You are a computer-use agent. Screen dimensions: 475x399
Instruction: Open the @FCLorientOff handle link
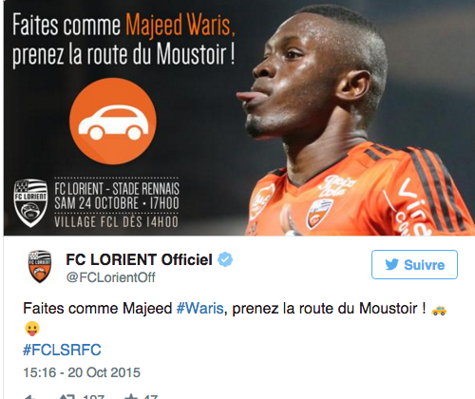(111, 277)
